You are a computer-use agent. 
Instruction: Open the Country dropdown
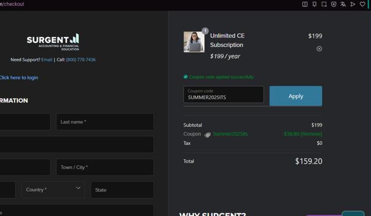click(53, 189)
